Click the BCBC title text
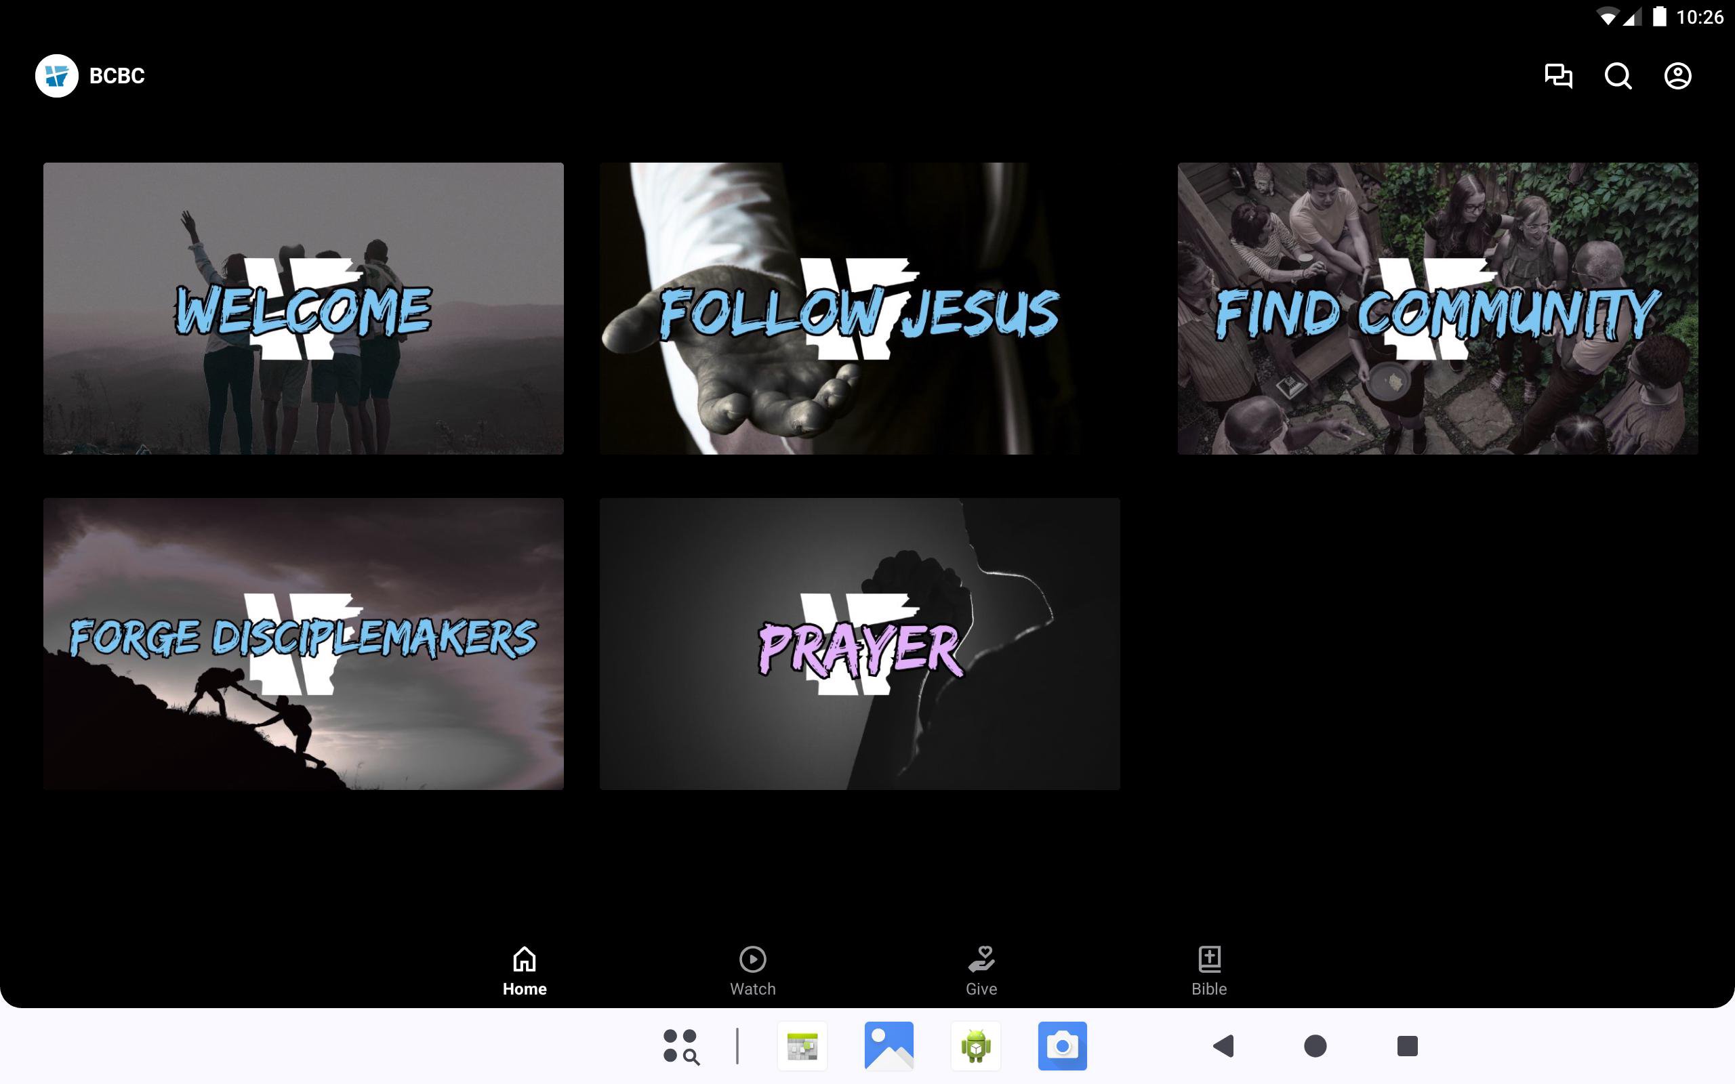The width and height of the screenshot is (1735, 1084). pyautogui.click(x=117, y=76)
